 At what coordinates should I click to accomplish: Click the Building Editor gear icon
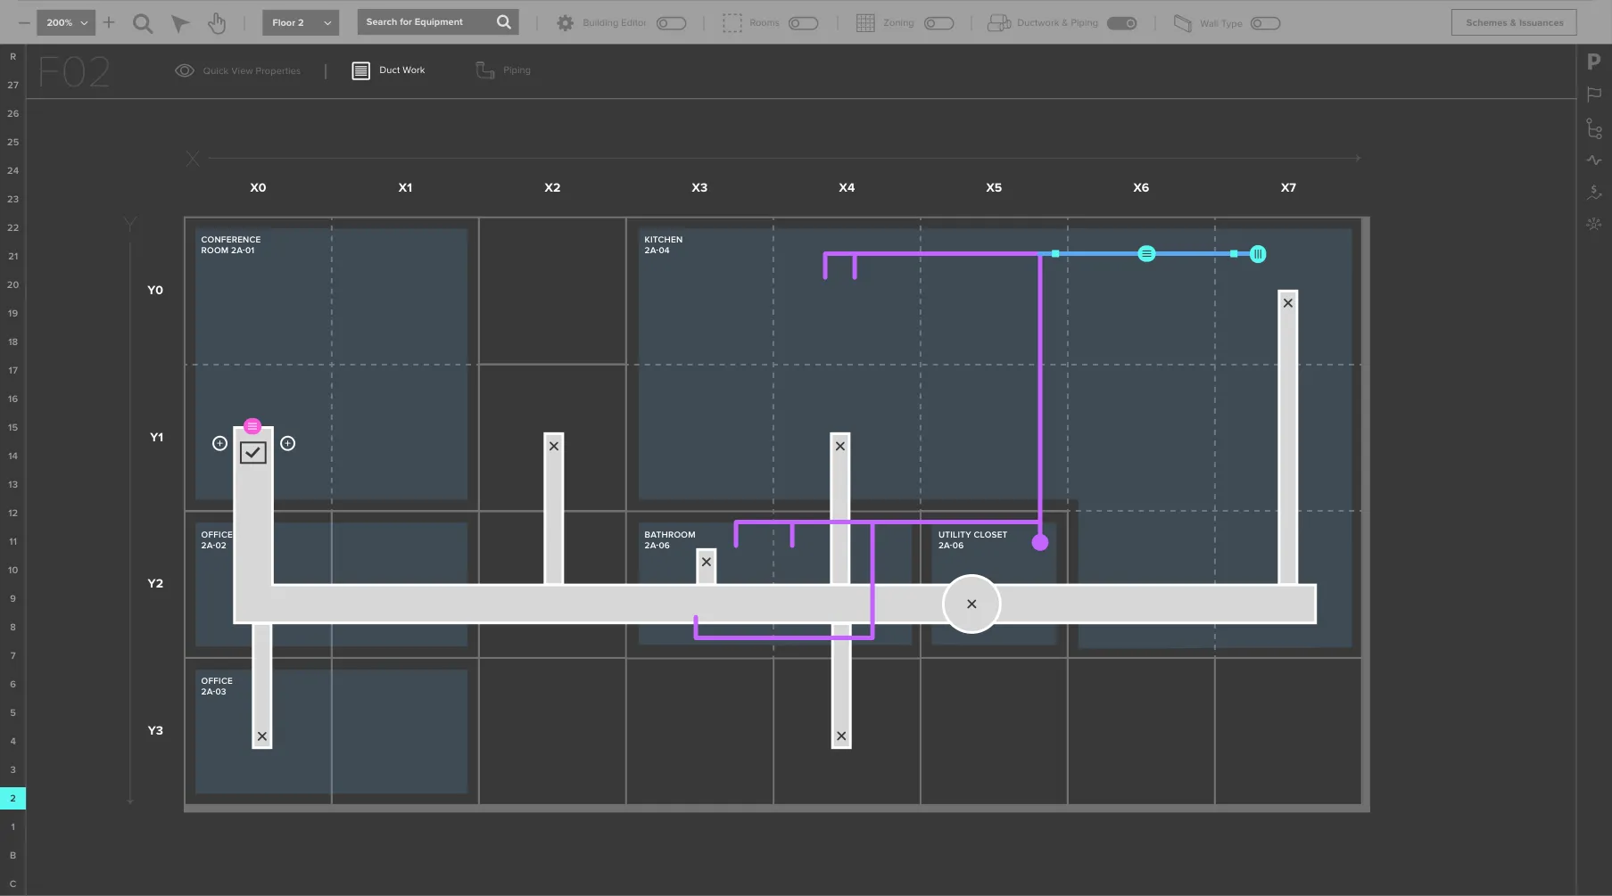pos(565,23)
